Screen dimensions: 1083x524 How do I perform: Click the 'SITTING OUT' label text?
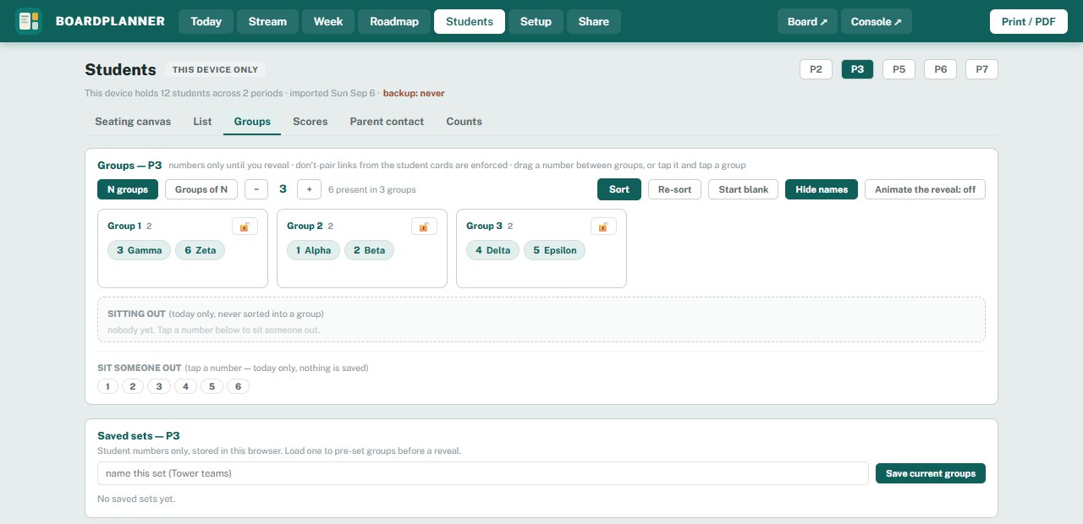(x=136, y=314)
